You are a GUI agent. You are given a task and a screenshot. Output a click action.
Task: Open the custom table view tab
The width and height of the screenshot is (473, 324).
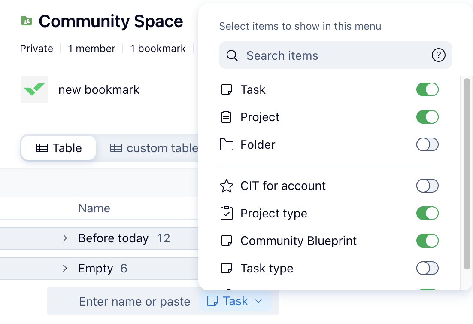click(155, 148)
